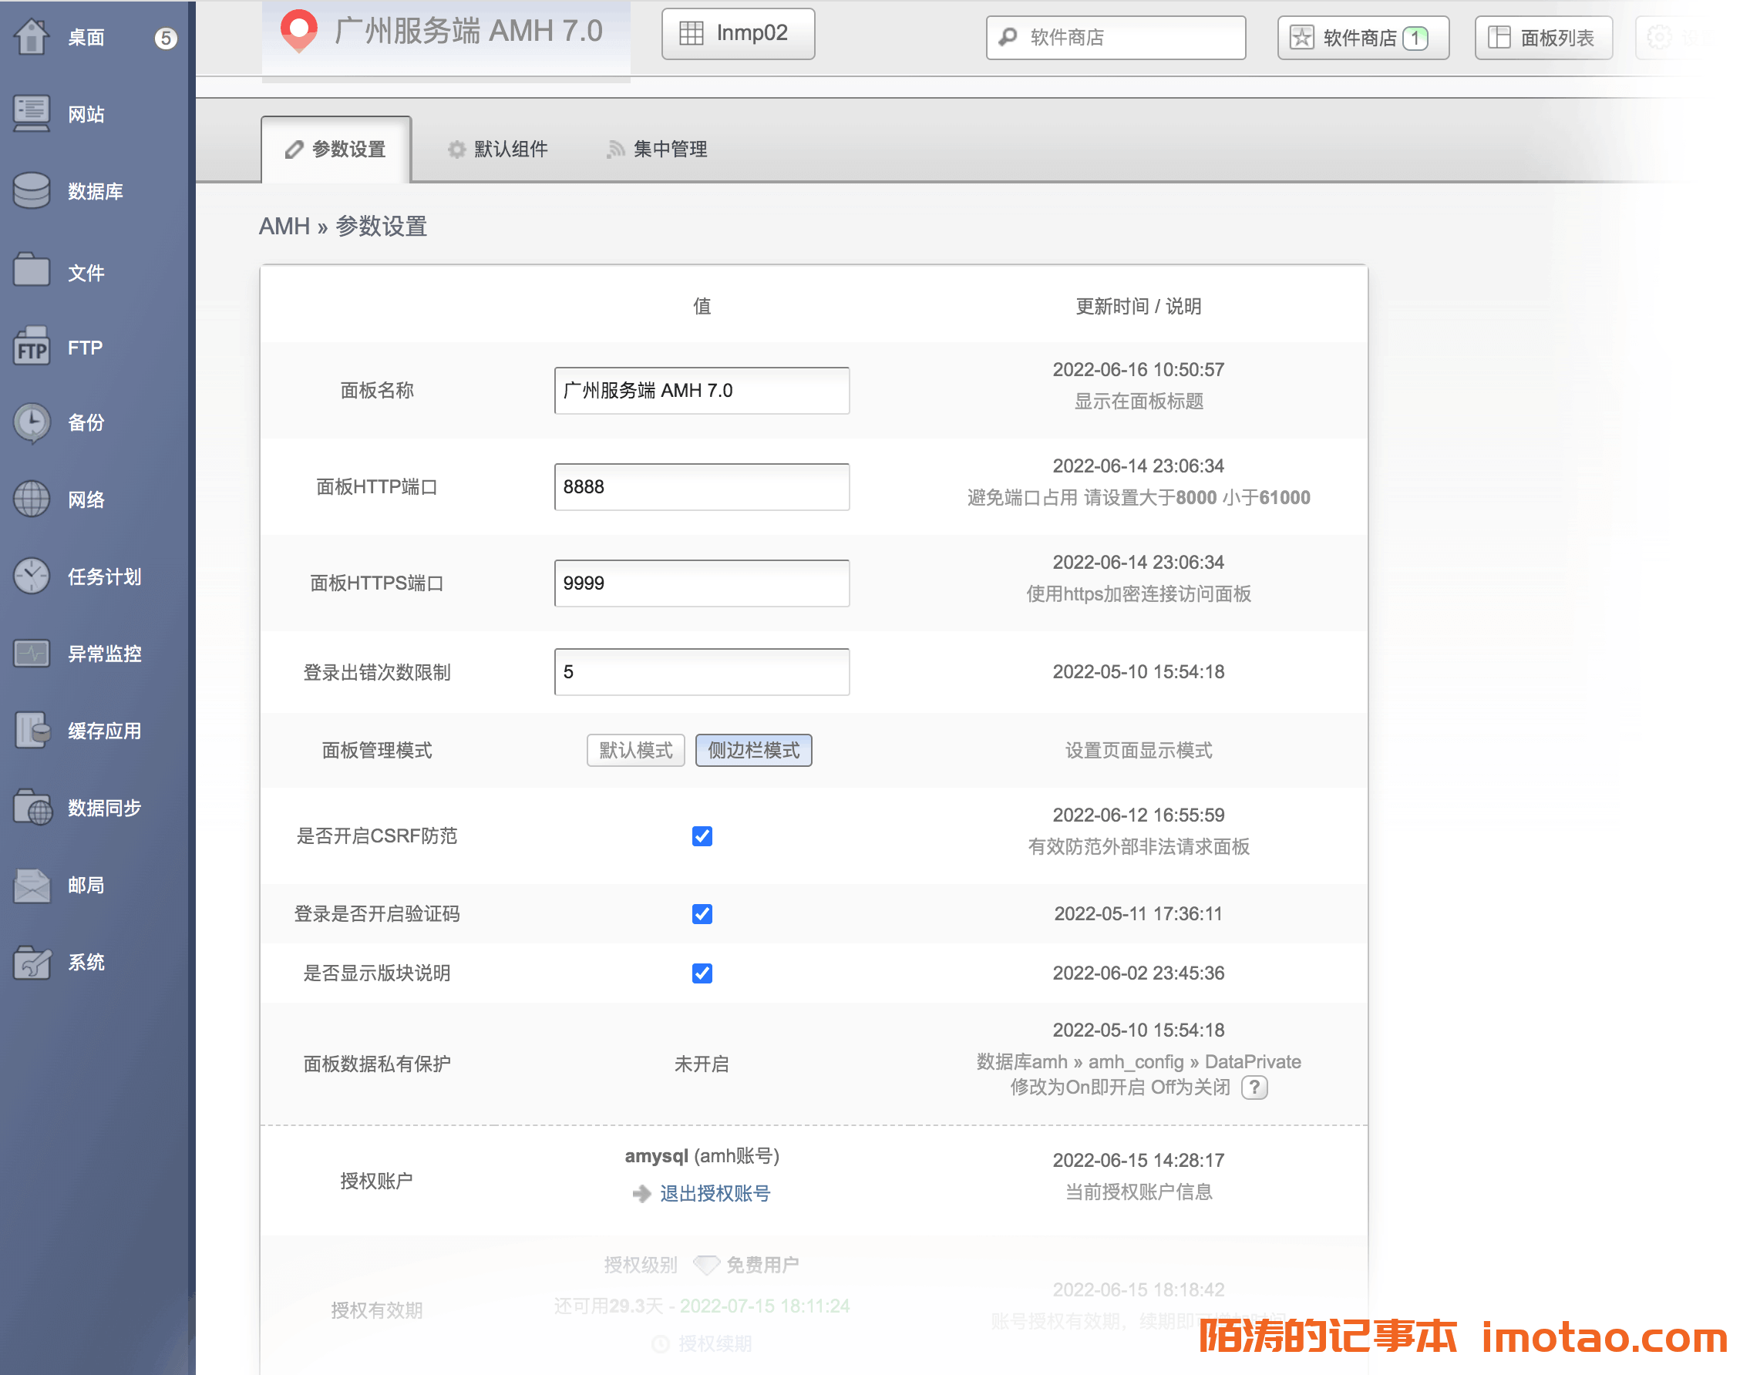Open the 面板列表 button
The width and height of the screenshot is (1750, 1375).
1543,37
